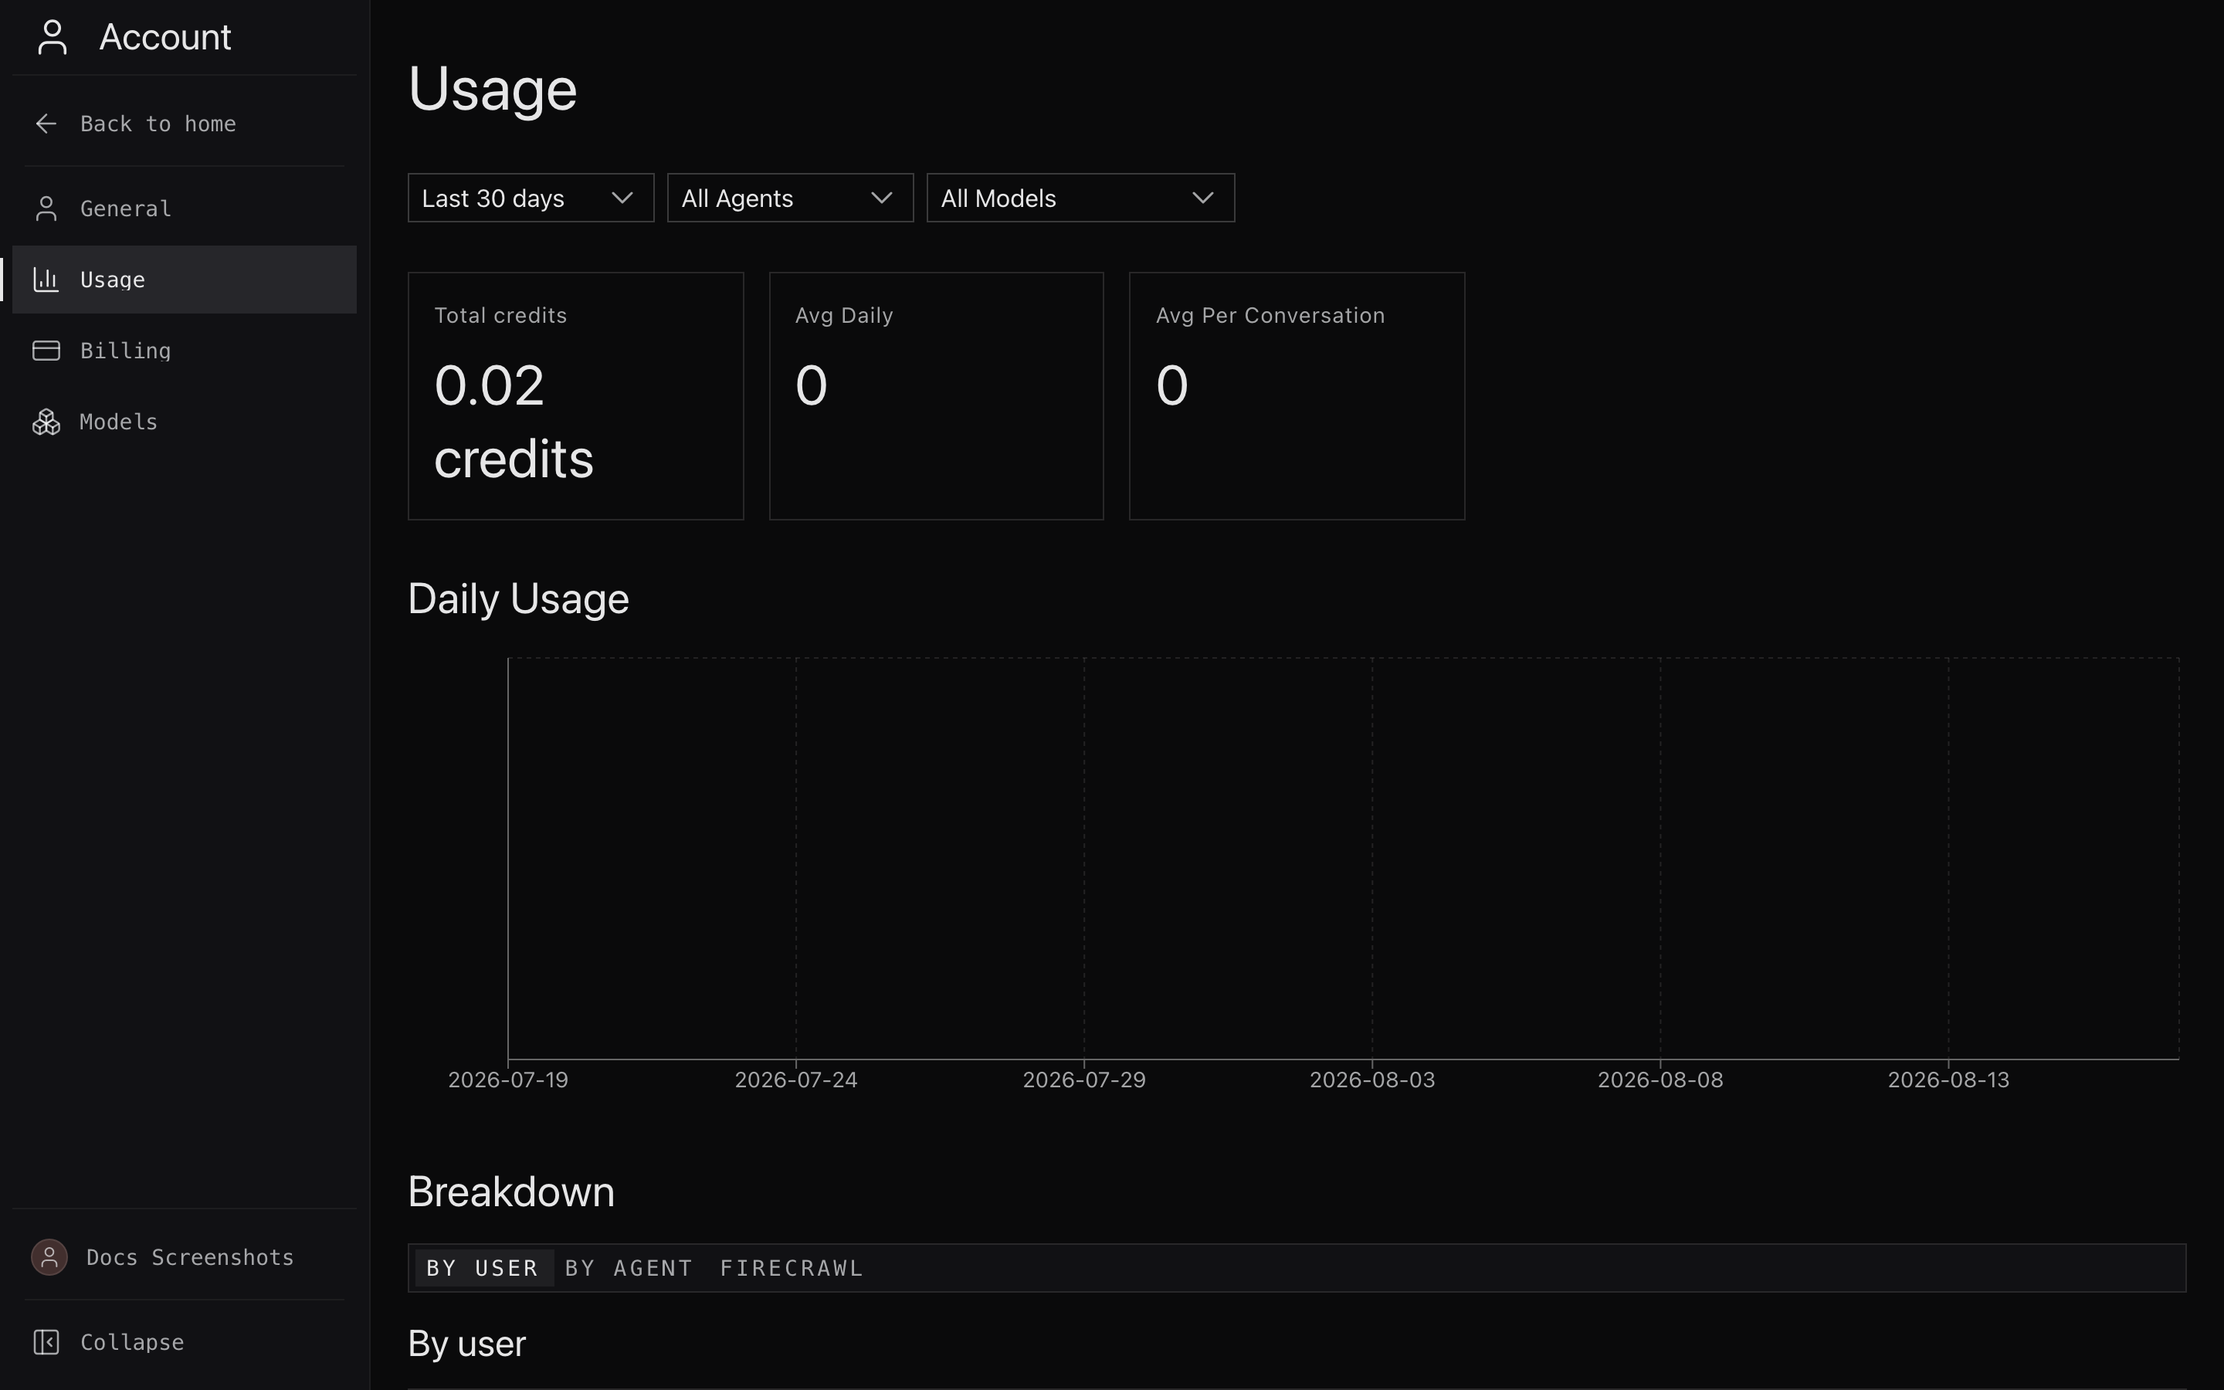Open the General settings section
The width and height of the screenshot is (2224, 1390).
126,208
